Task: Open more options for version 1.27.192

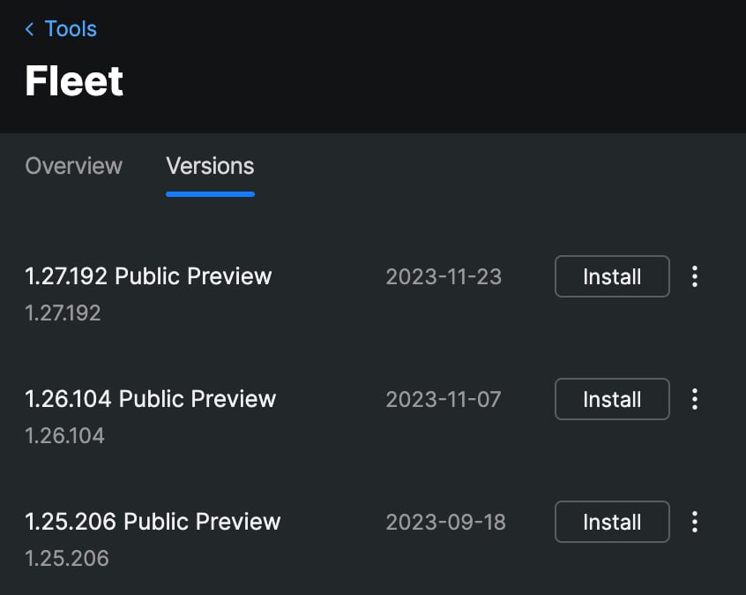Action: click(695, 276)
